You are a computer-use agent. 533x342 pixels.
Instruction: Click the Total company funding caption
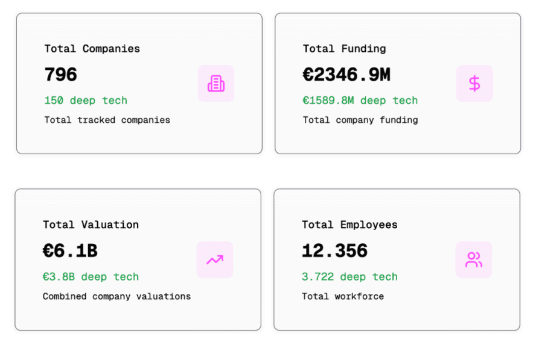point(360,120)
